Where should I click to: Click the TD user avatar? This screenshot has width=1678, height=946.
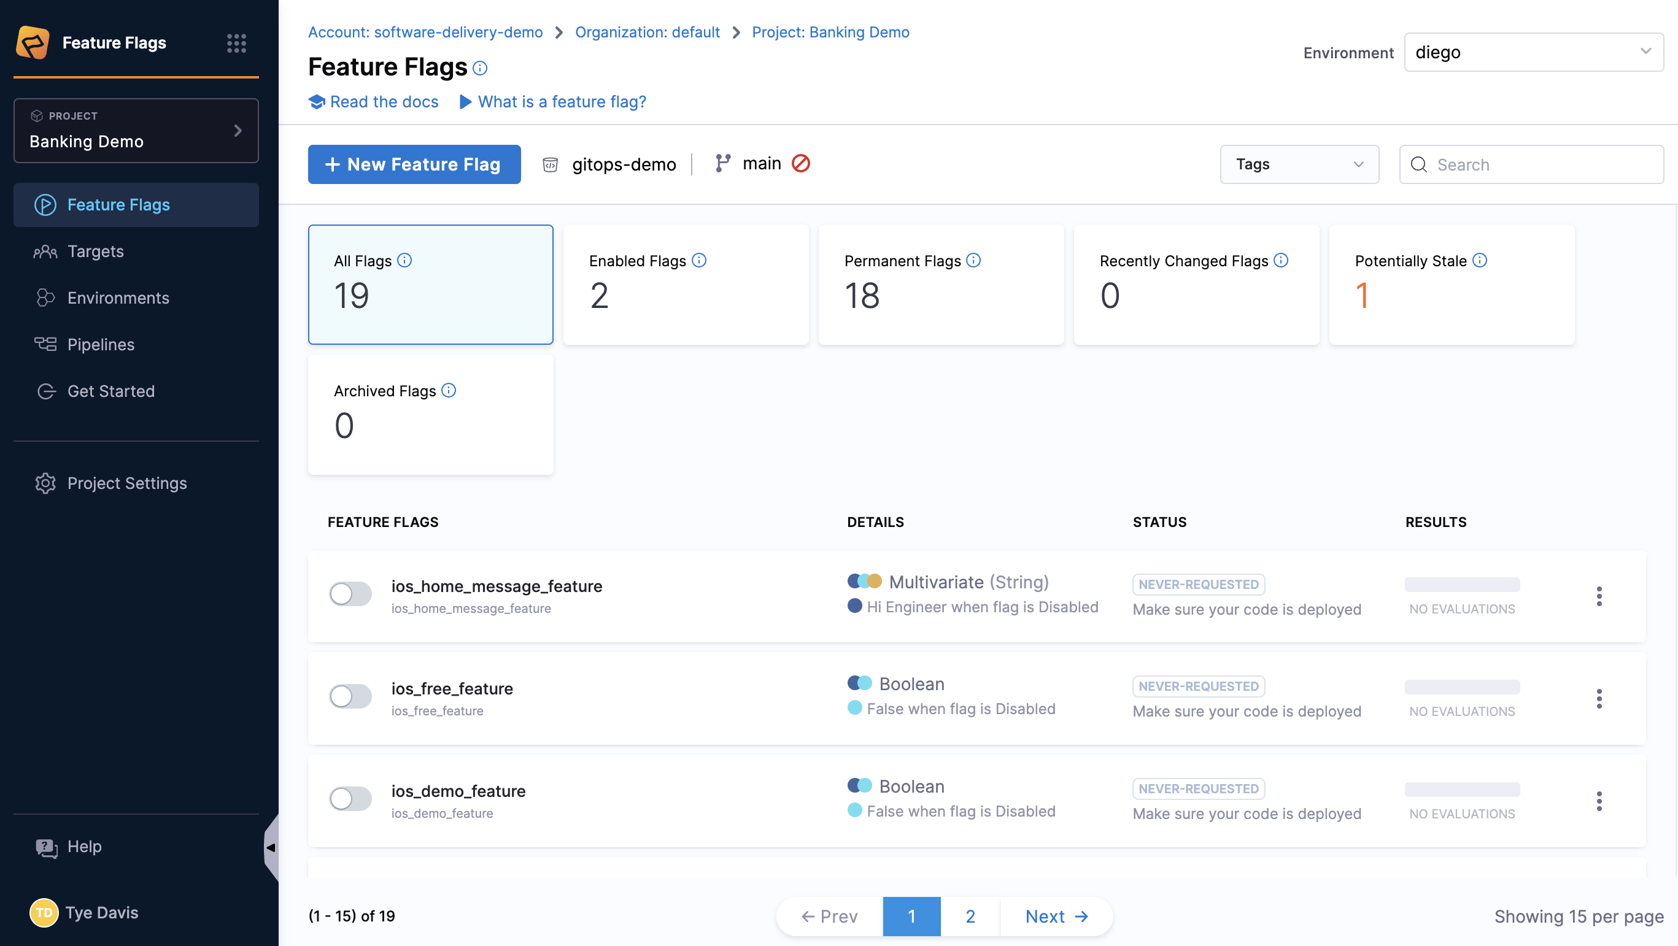44,913
